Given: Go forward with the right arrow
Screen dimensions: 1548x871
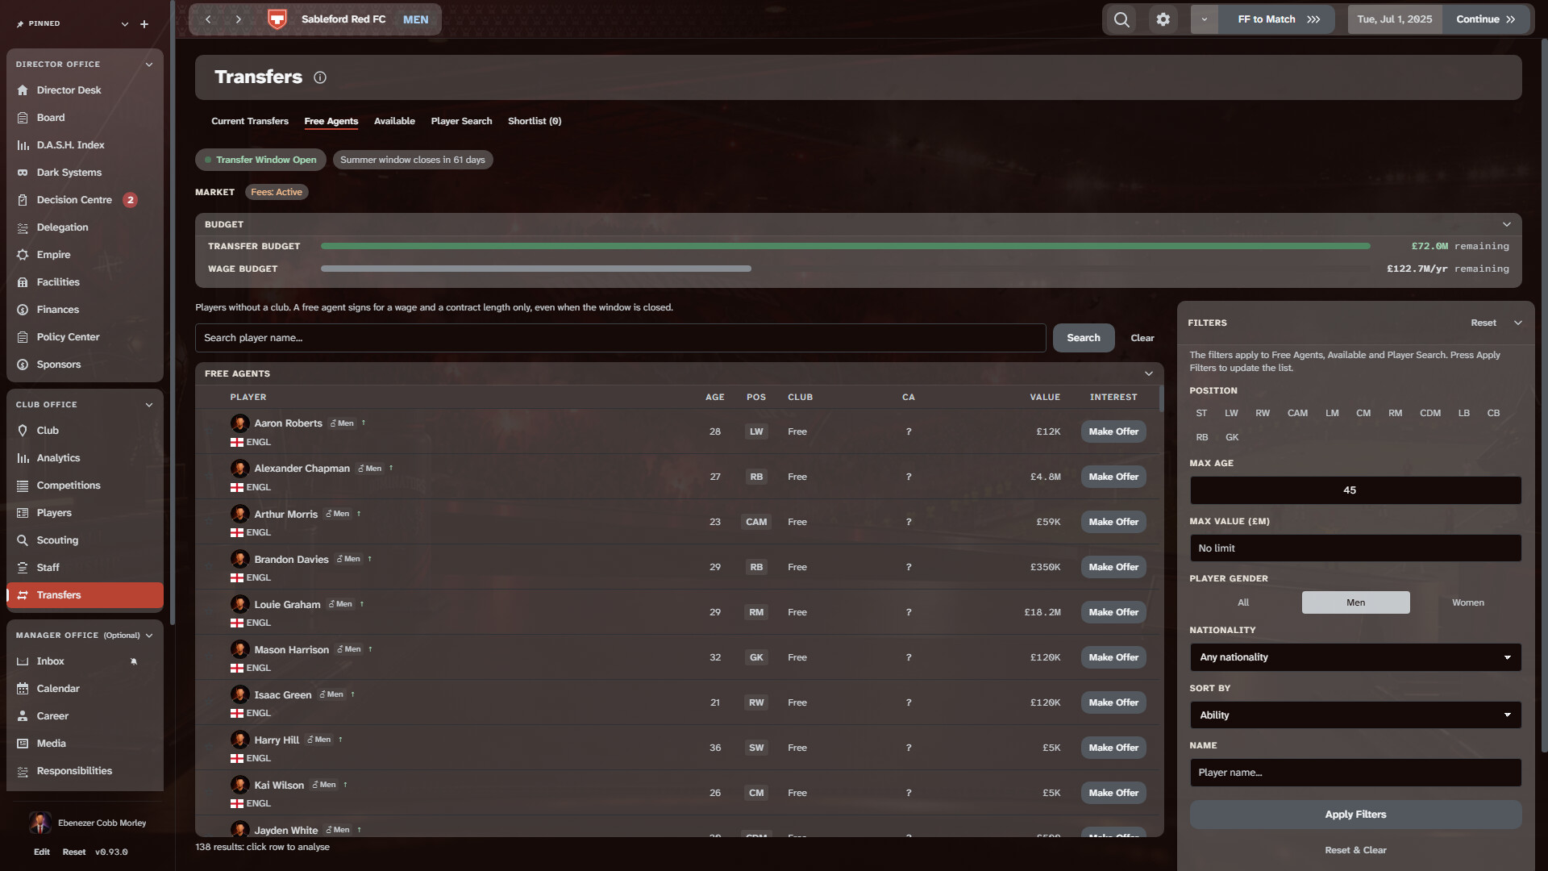Looking at the screenshot, I should click(x=239, y=19).
